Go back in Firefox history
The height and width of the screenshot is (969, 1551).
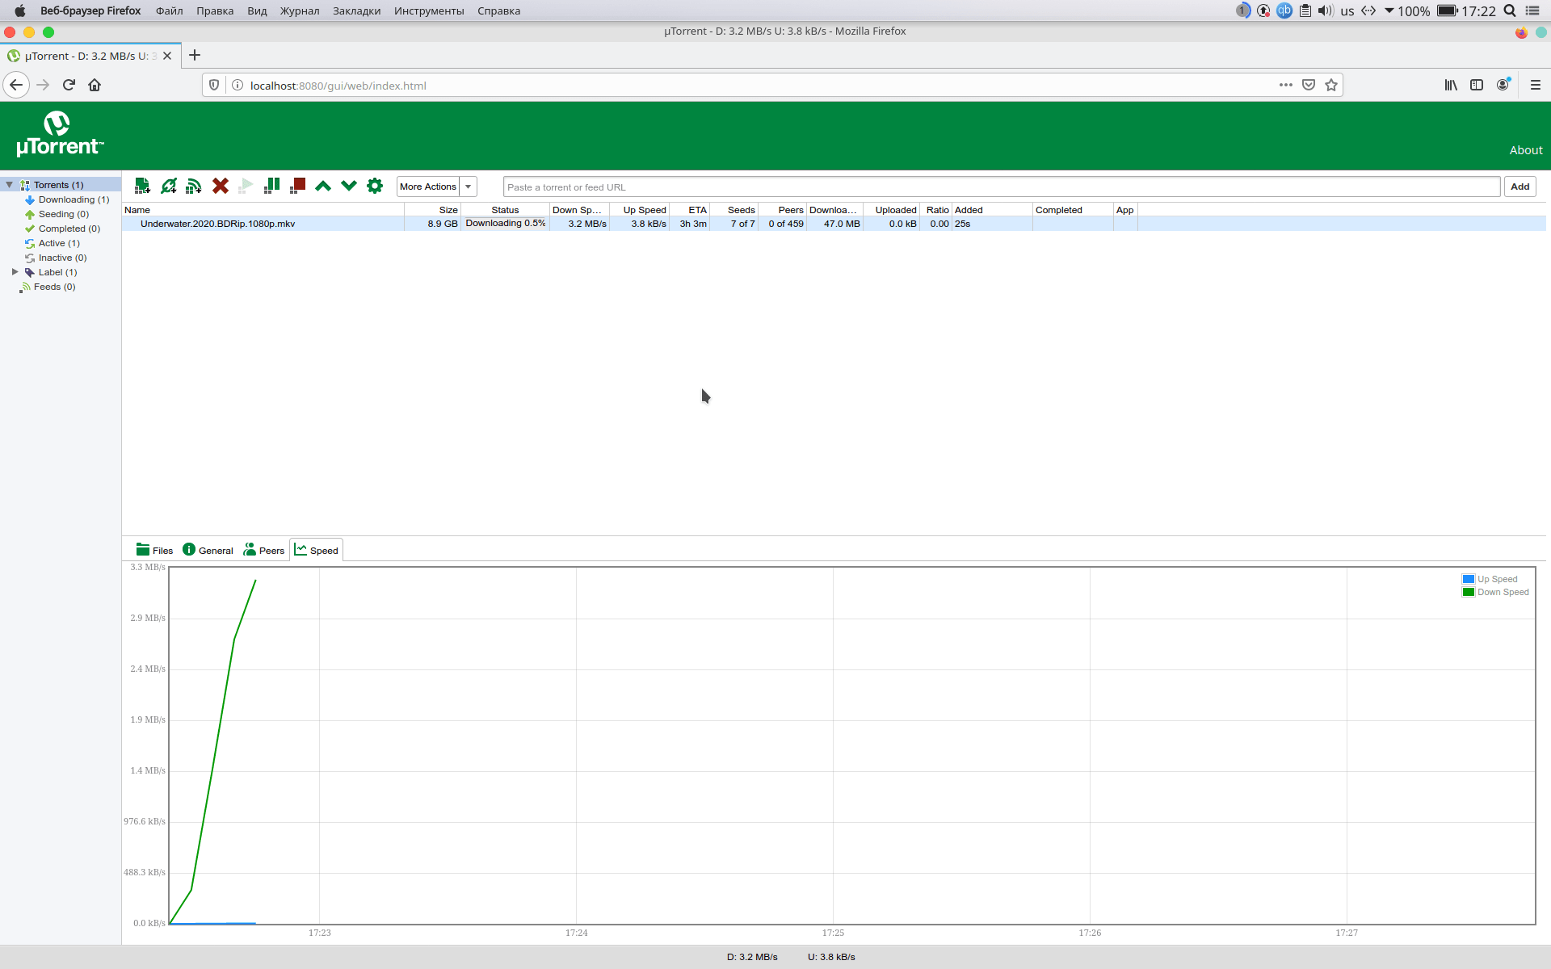point(16,85)
